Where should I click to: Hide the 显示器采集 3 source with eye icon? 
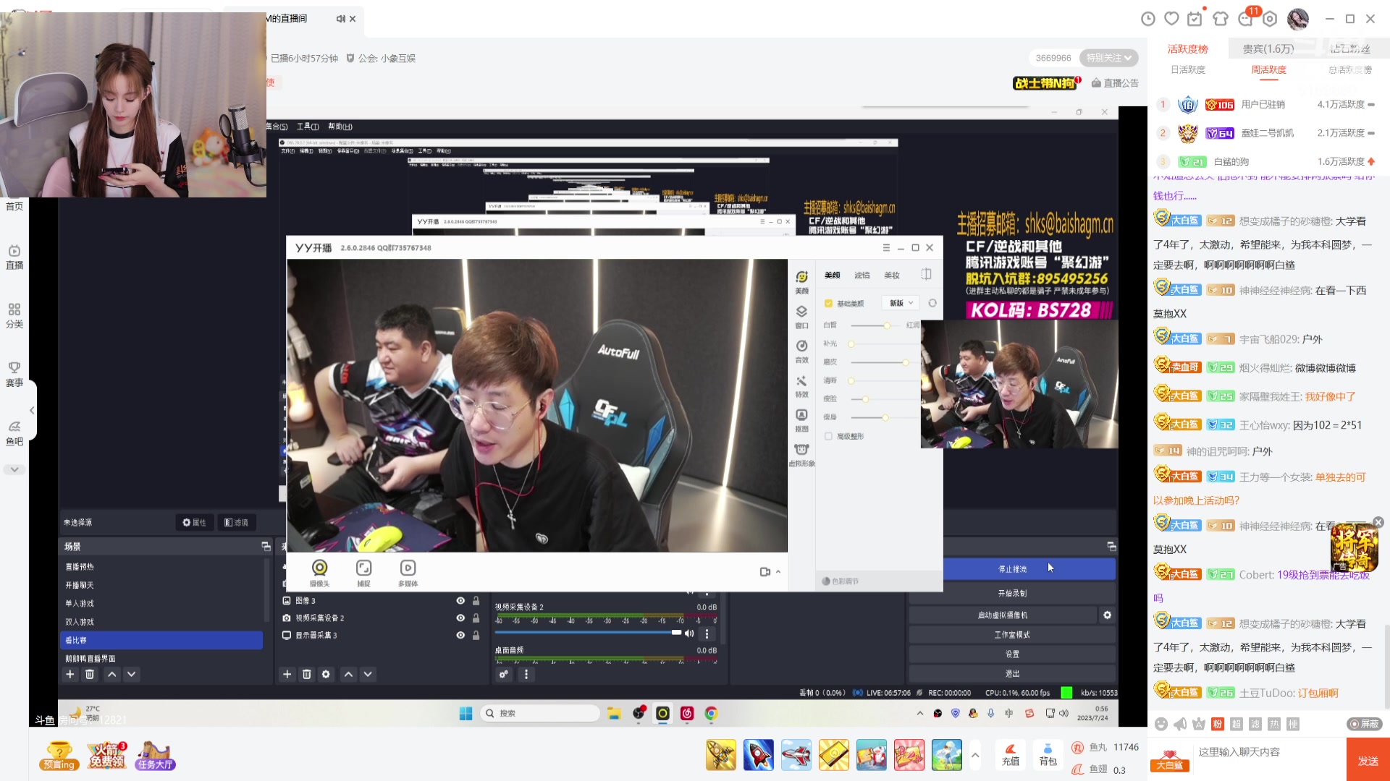pos(460,635)
